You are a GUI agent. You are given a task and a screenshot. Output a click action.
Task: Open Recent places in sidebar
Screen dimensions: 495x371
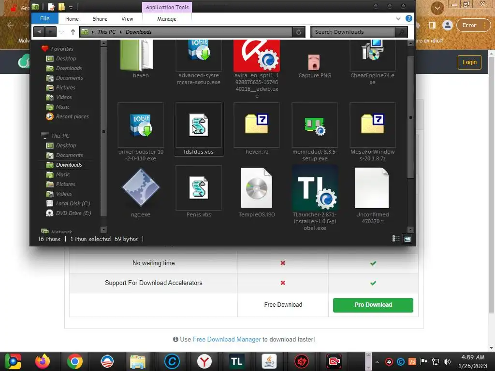[x=73, y=116]
